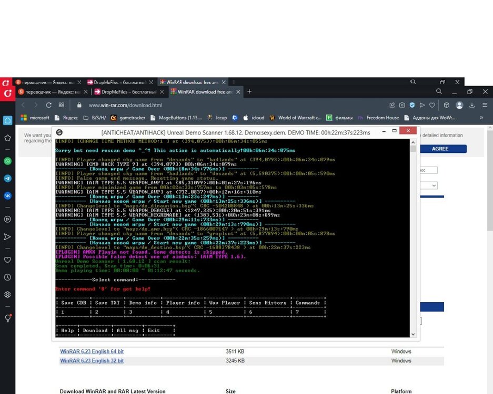Click the console scrollbar down arrow
Screen dimensions: 493x394
[x=413, y=334]
